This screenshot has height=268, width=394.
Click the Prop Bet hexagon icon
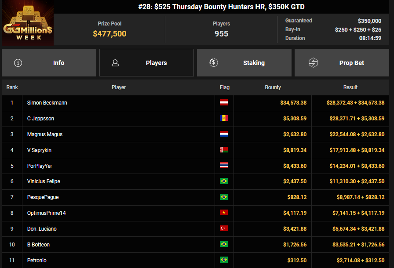click(313, 63)
